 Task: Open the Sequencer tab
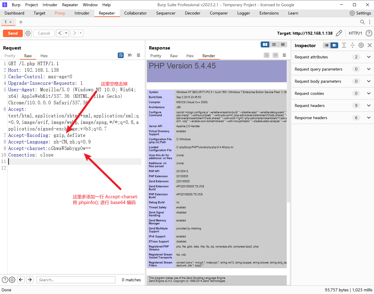click(x=166, y=13)
